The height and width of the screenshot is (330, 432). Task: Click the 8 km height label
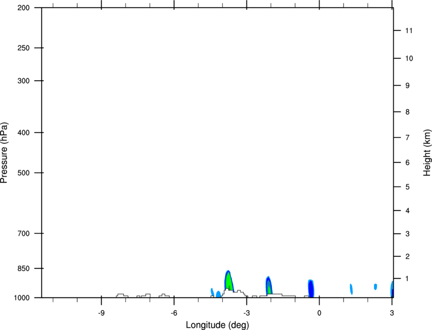pos(408,112)
